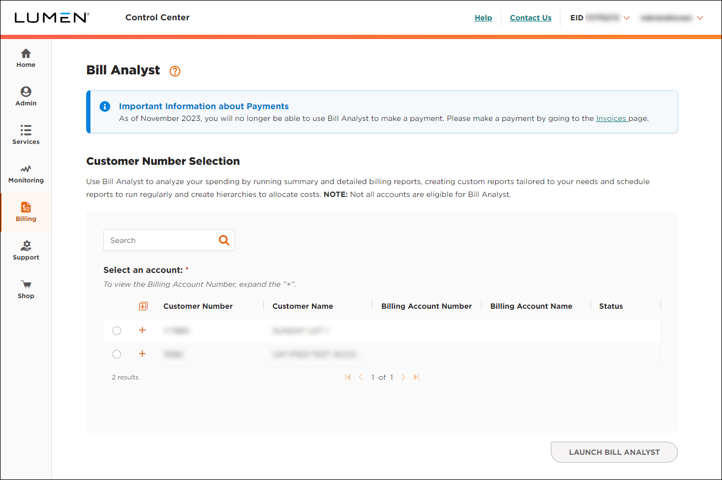The width and height of the screenshot is (722, 480).
Task: Click the 'Customer Number Selection' heading
Action: 163,161
